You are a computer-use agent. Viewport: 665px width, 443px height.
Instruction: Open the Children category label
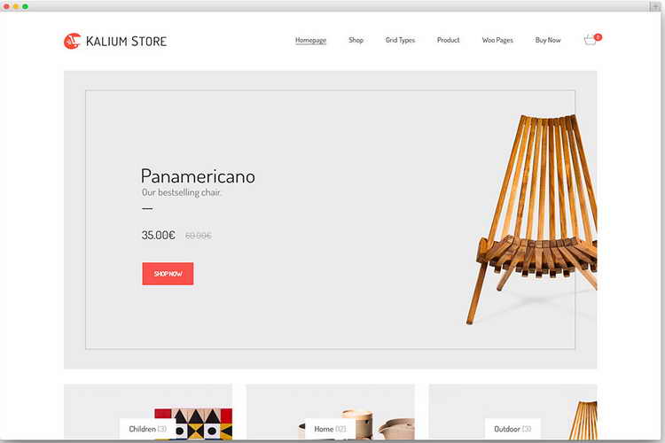tap(147, 429)
